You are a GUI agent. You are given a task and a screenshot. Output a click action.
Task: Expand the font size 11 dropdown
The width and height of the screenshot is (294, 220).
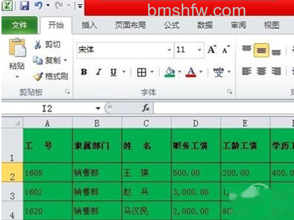[199, 50]
